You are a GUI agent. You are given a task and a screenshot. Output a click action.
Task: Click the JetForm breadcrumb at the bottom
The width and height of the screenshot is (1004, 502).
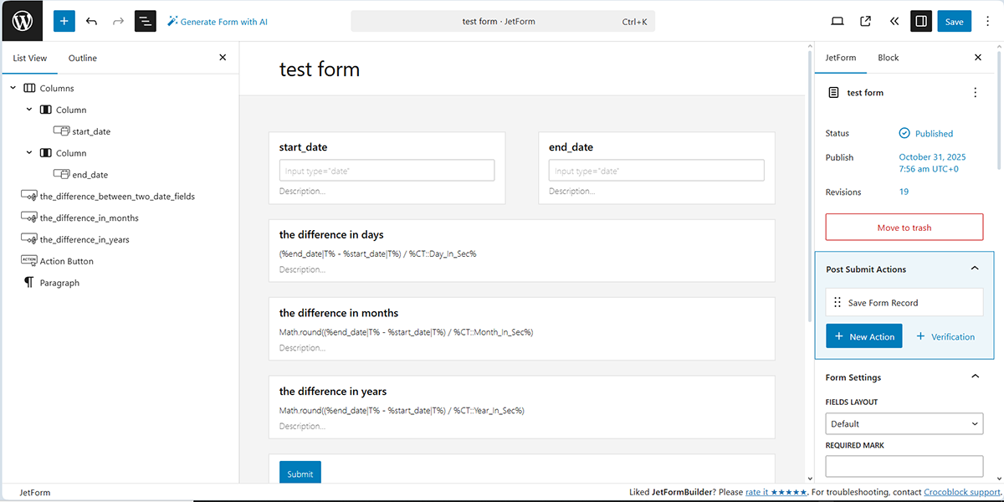(x=35, y=493)
